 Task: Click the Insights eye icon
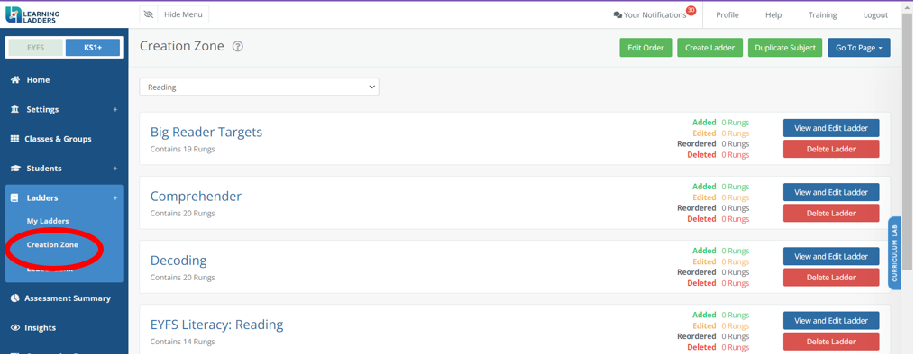[15, 328]
